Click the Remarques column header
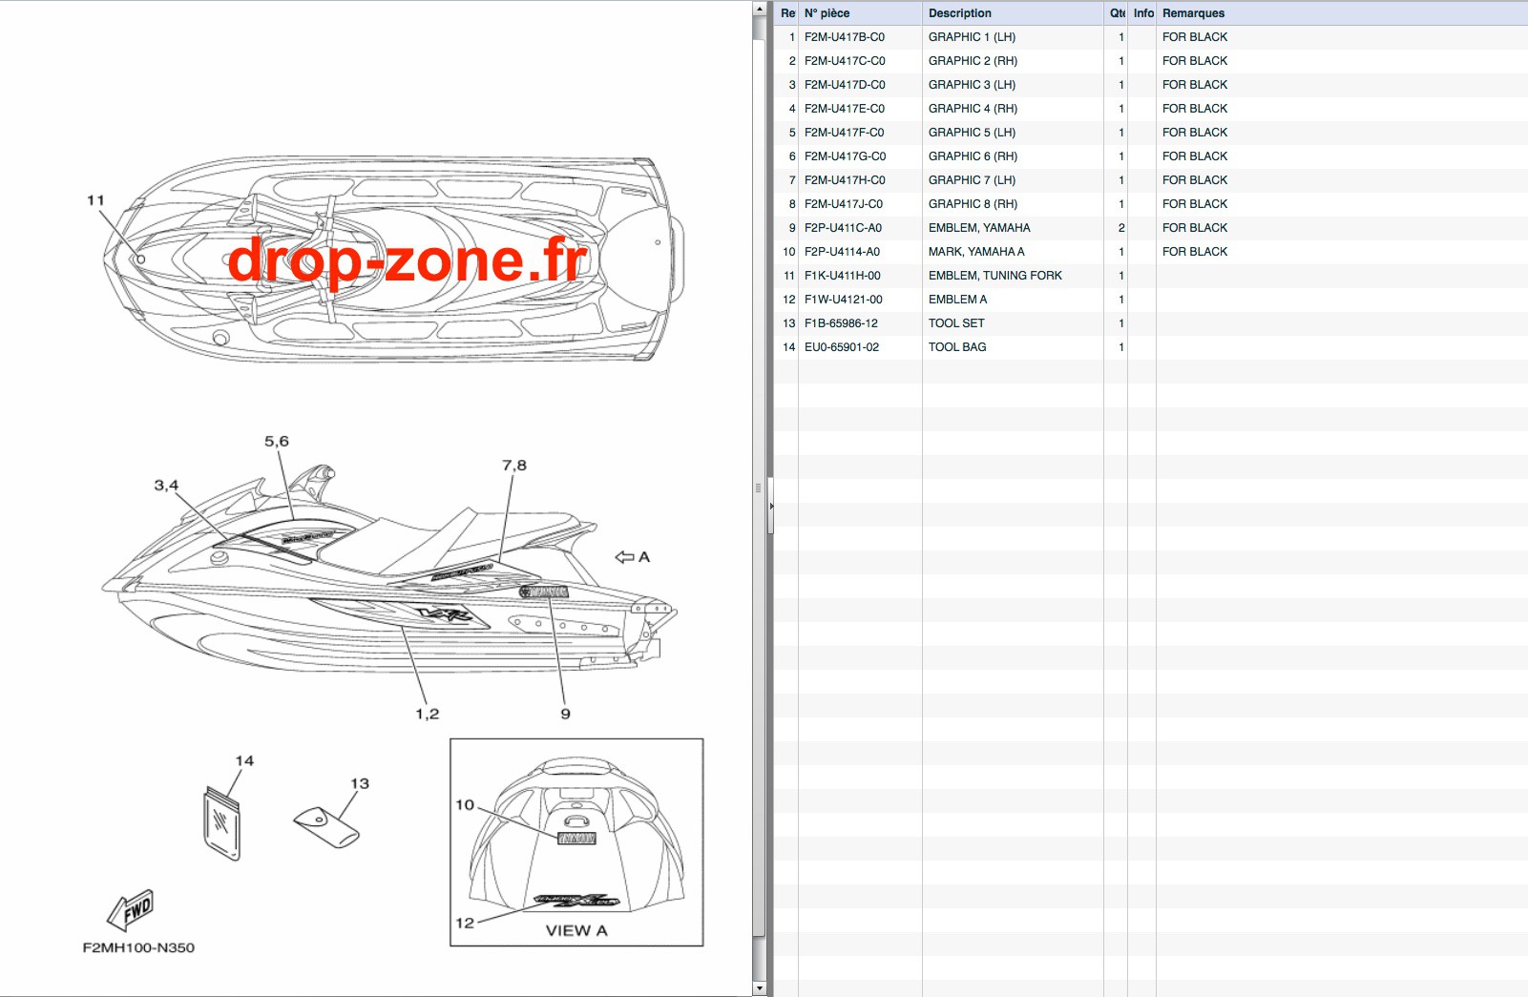The image size is (1528, 997). (1342, 13)
